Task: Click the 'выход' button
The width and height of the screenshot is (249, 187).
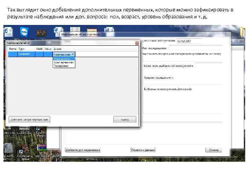Action: 125,119
